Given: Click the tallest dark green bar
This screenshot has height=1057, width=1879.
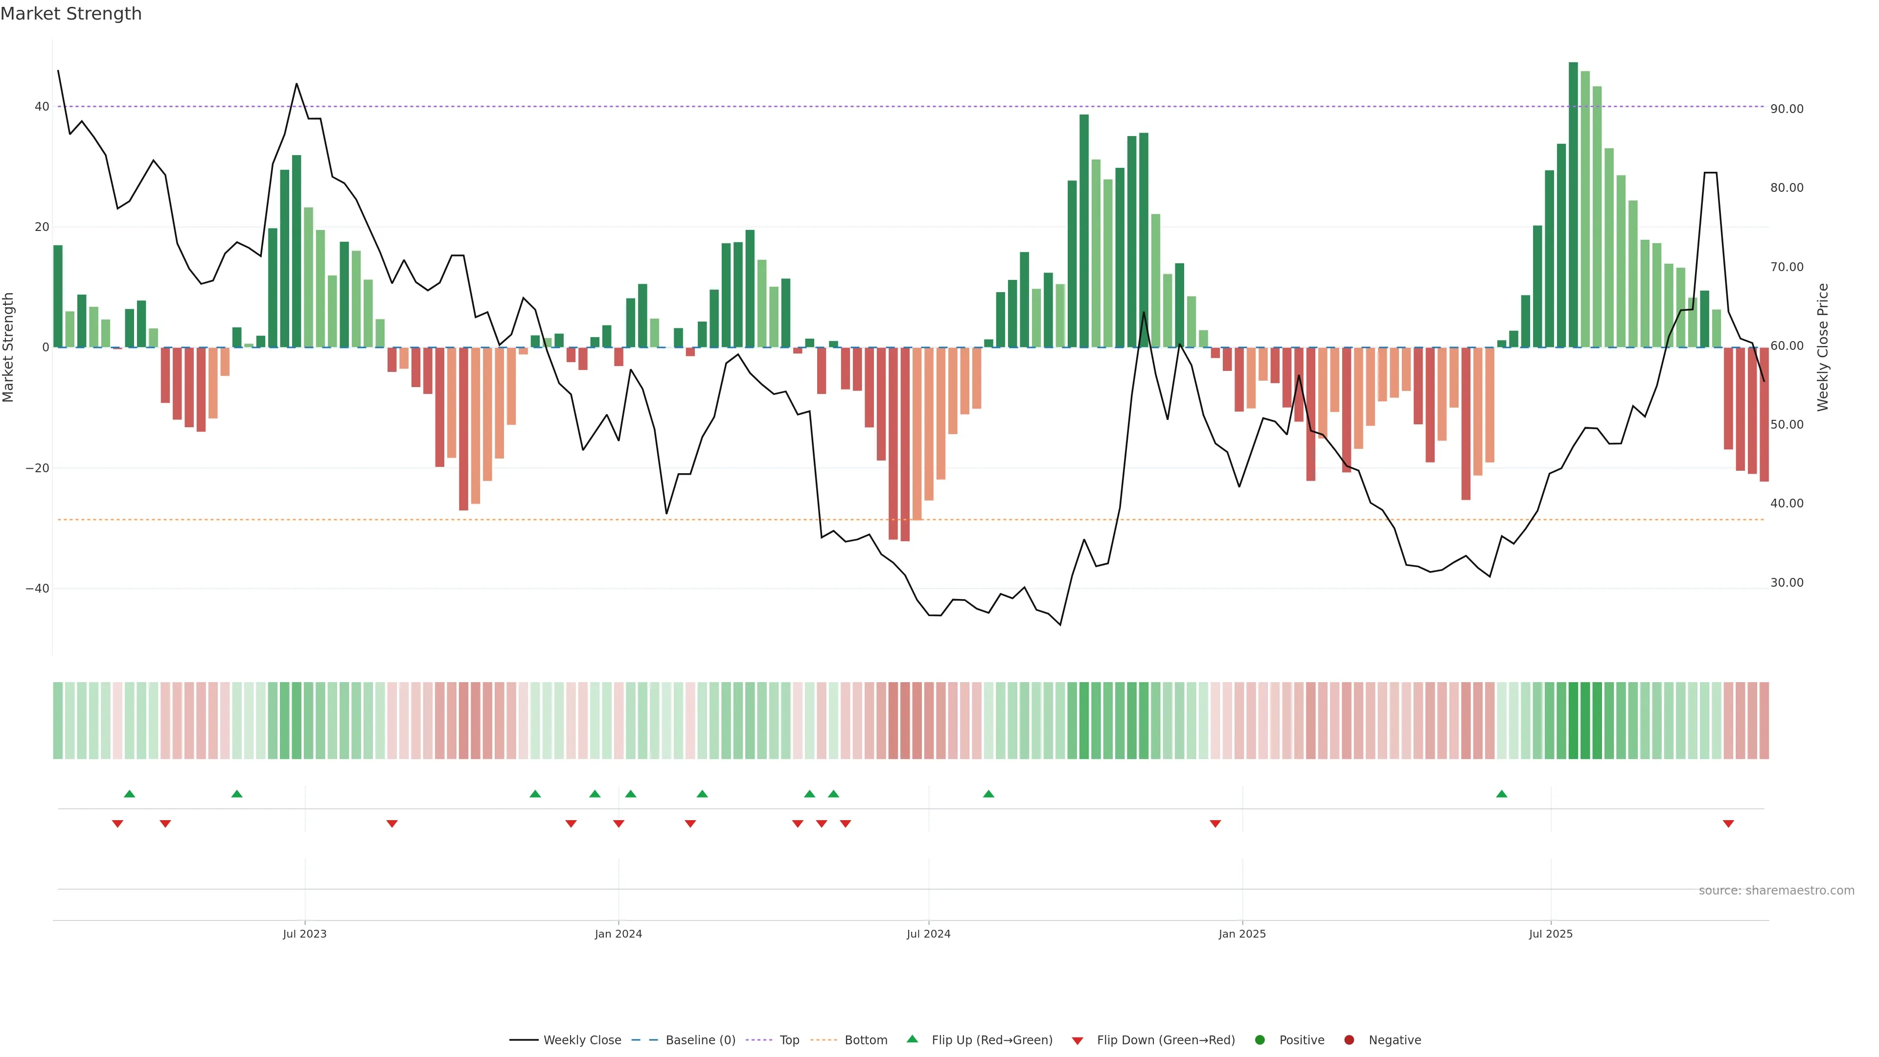Looking at the screenshot, I should [x=1573, y=204].
